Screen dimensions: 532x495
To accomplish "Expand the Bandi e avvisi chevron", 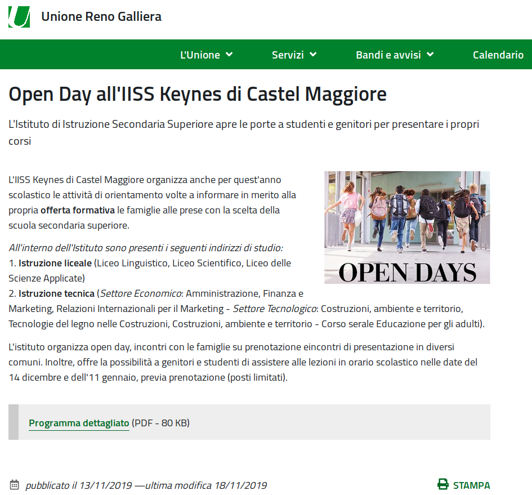I will pyautogui.click(x=430, y=54).
